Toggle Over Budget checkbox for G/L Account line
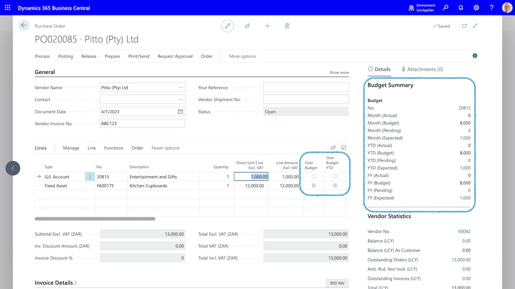This screenshot has width=515, height=289. 314,177
